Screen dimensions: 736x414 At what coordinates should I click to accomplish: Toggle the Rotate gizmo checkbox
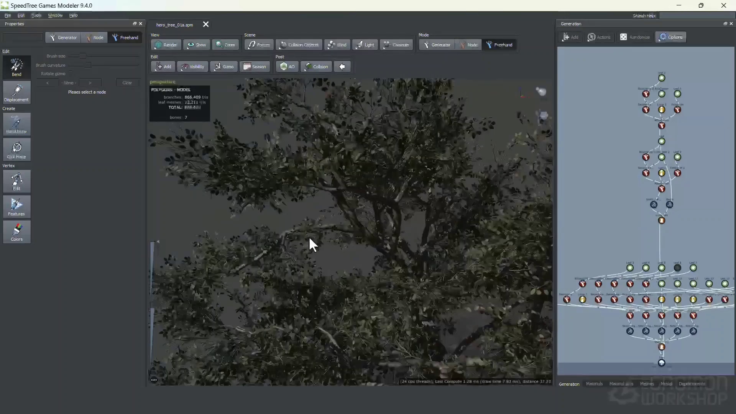71,74
